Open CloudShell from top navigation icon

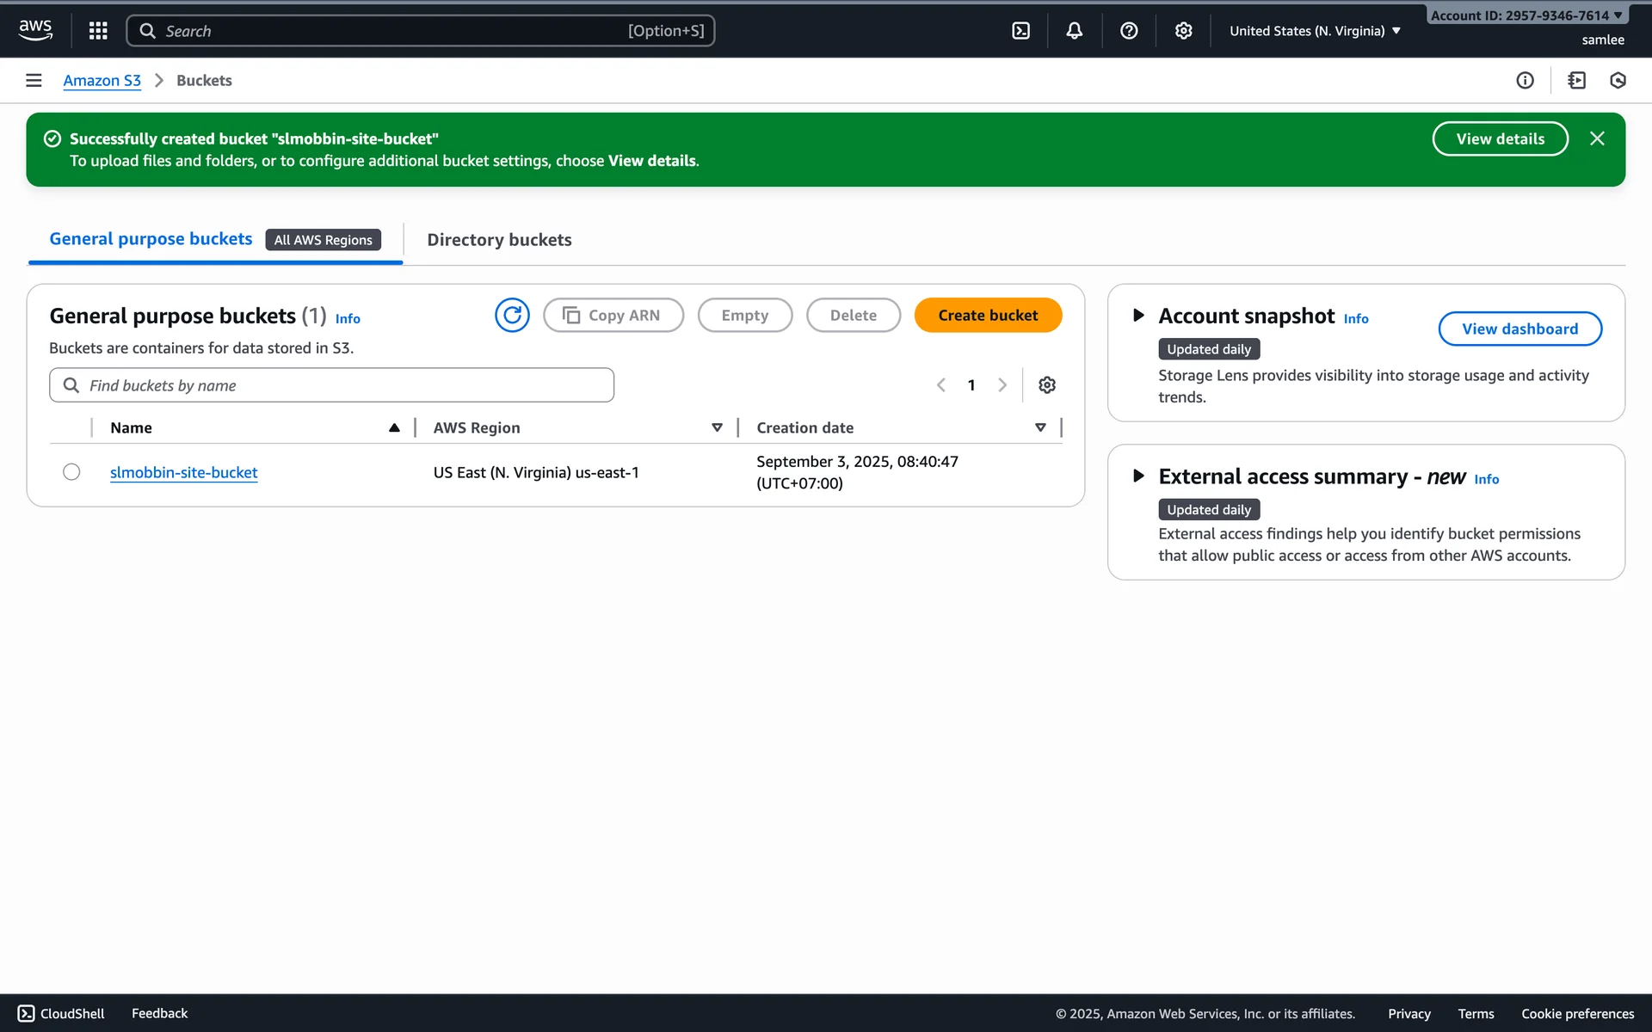(x=1020, y=31)
